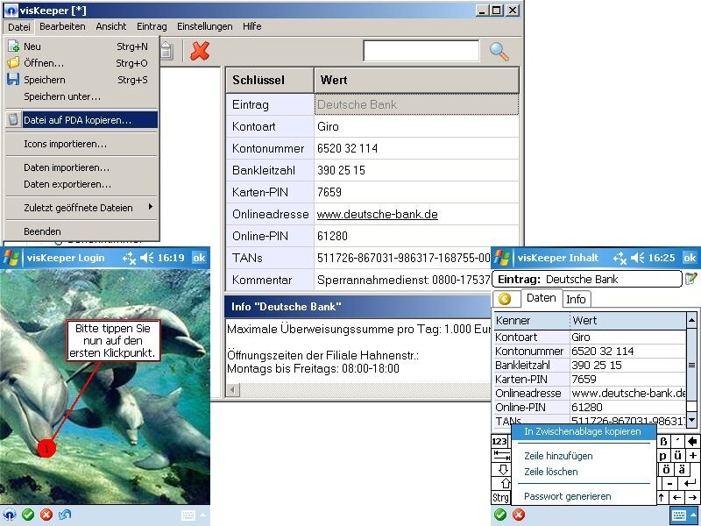Click volume icon in visKeeper Login title bar

[146, 258]
